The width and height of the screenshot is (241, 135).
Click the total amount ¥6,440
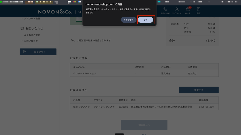coord(210,41)
